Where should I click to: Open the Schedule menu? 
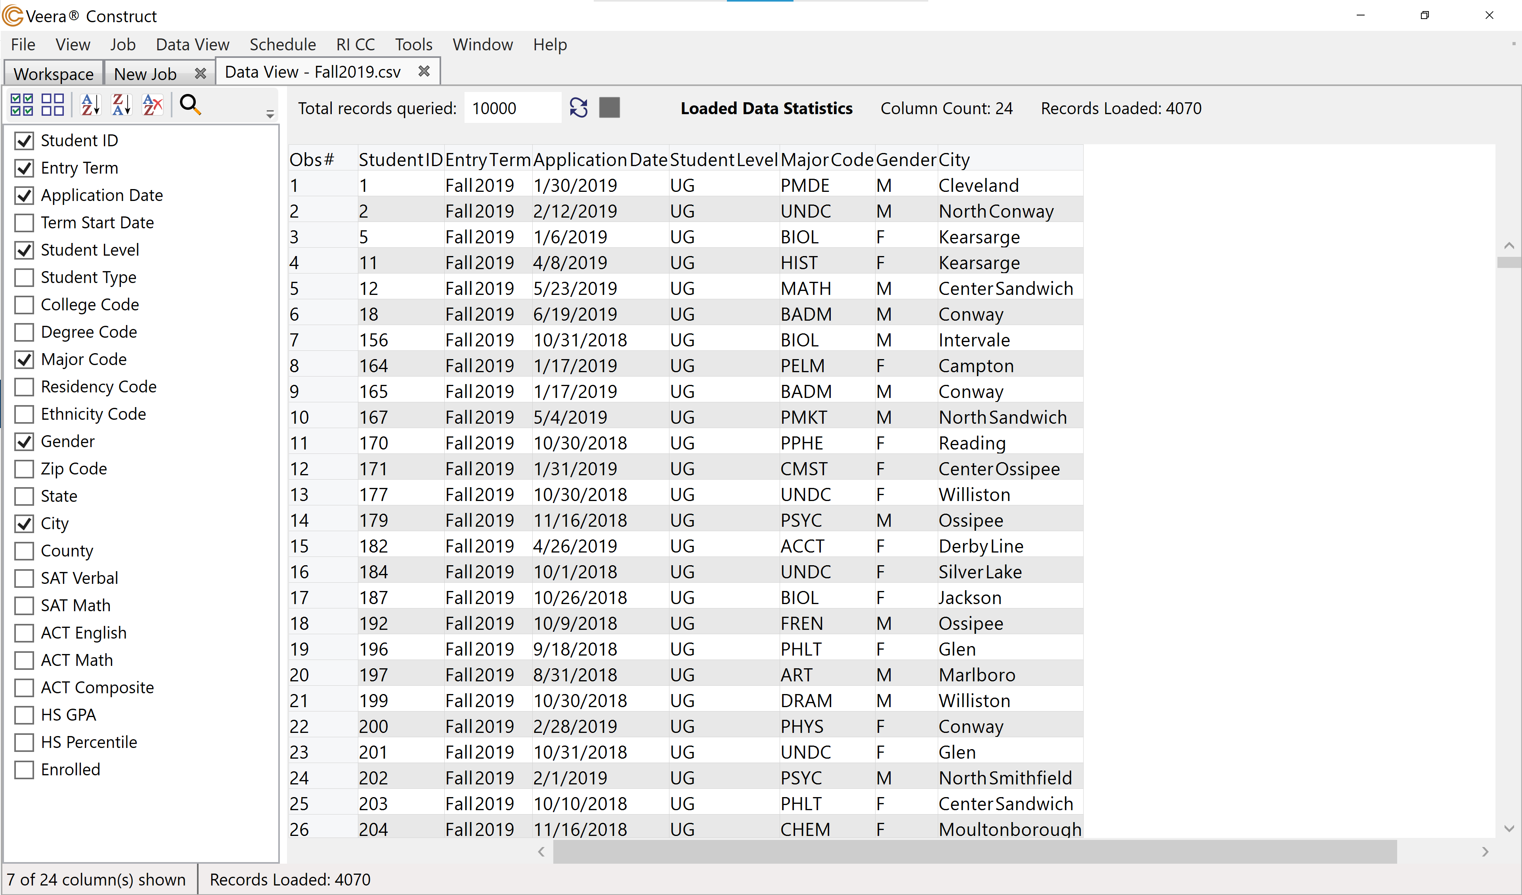[282, 44]
